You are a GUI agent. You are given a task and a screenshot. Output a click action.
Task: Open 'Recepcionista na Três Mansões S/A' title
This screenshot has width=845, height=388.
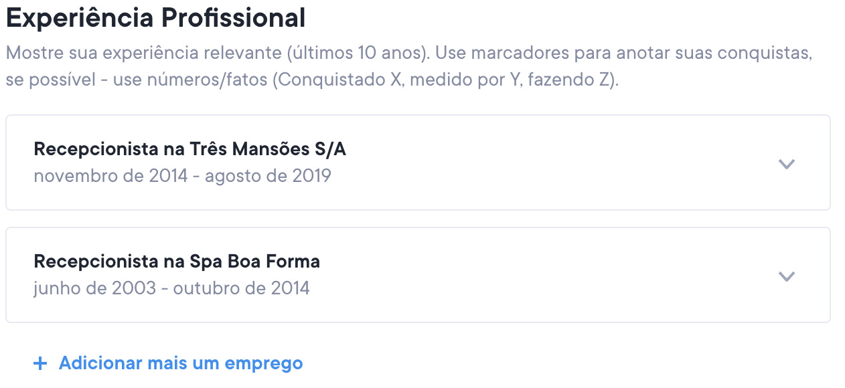pyautogui.click(x=189, y=149)
